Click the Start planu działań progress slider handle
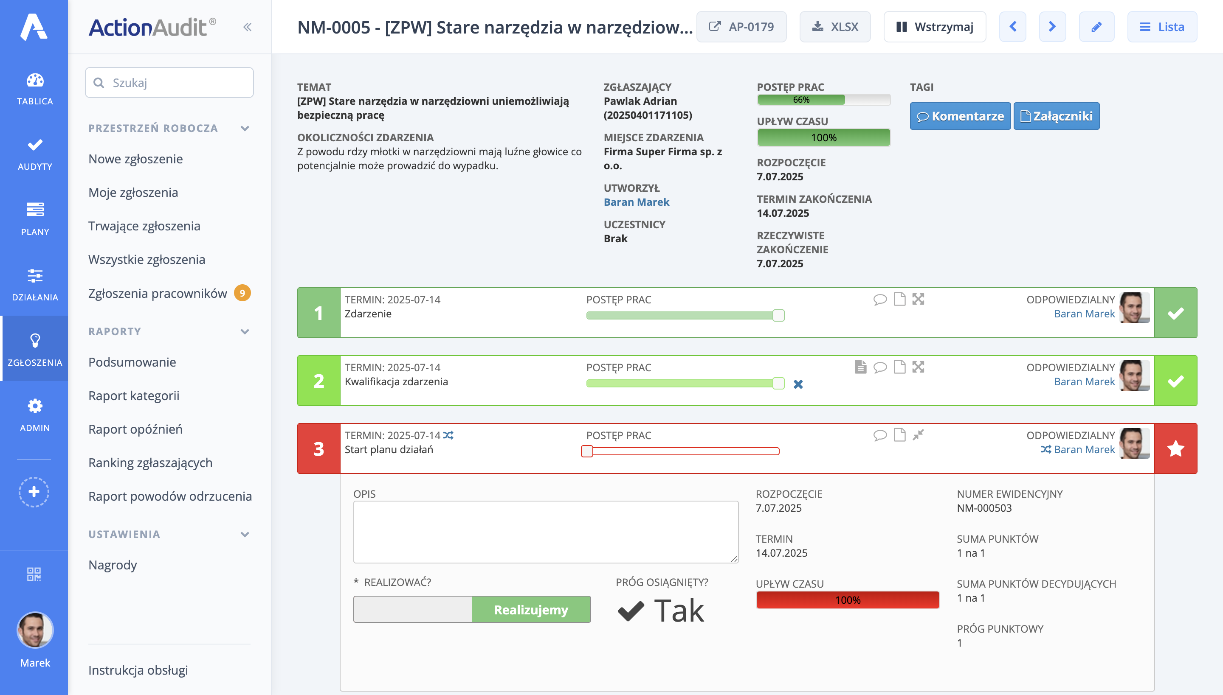Screen dimensions: 1223x695 587,451
